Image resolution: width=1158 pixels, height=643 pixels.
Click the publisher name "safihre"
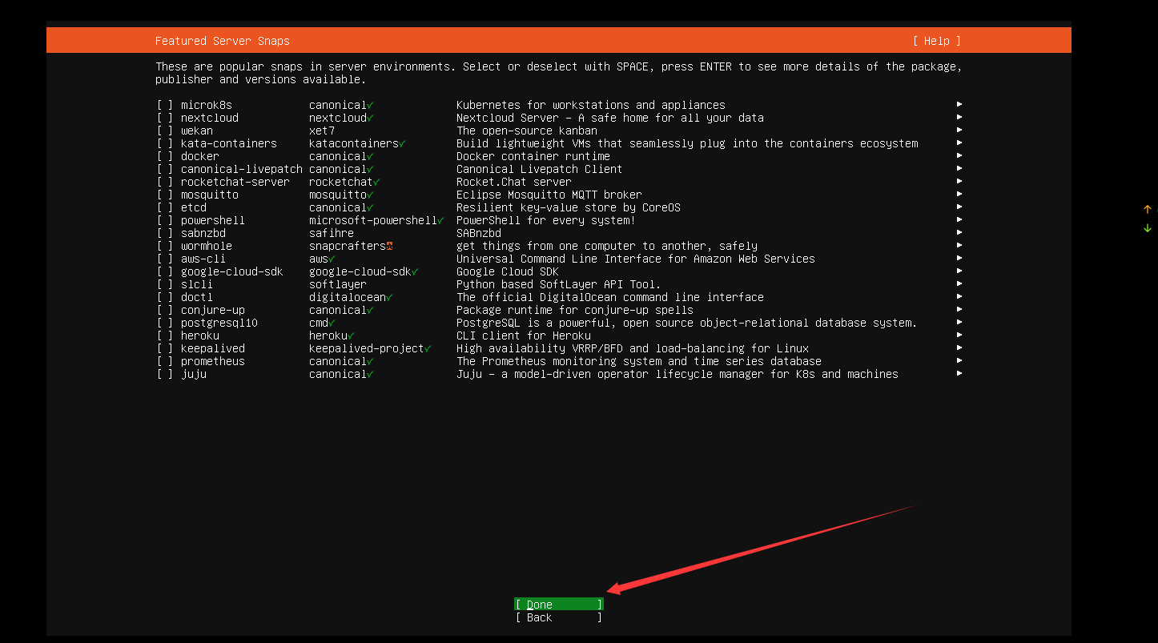coord(332,233)
